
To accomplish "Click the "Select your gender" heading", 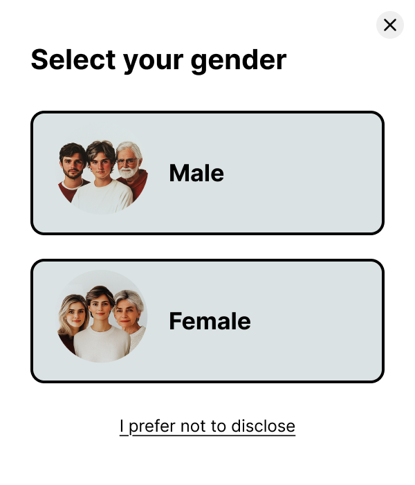I will [158, 60].
